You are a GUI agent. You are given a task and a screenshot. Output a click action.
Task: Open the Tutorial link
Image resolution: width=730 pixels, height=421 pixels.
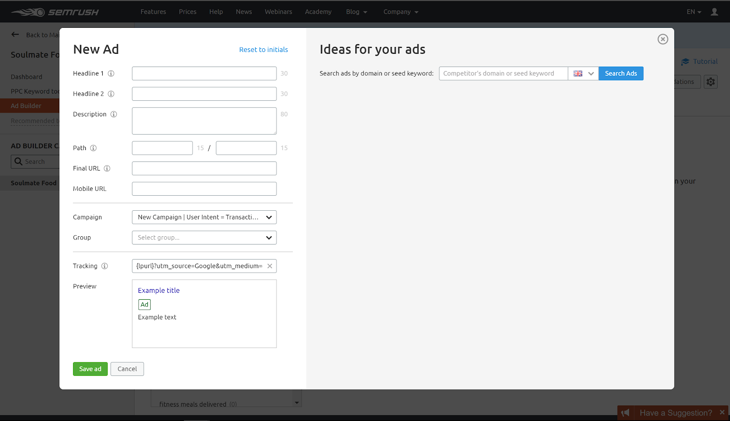(699, 62)
